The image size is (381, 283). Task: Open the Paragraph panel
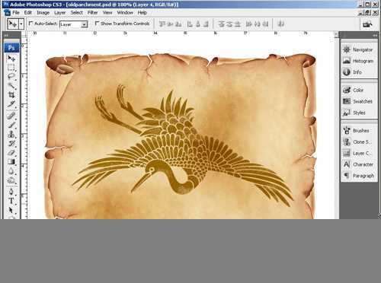click(x=359, y=176)
